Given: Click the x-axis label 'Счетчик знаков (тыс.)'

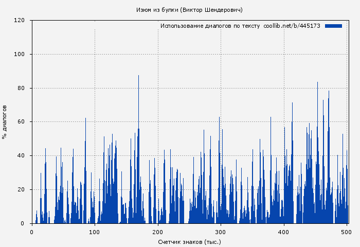Looking at the screenshot, I should [x=189, y=241].
